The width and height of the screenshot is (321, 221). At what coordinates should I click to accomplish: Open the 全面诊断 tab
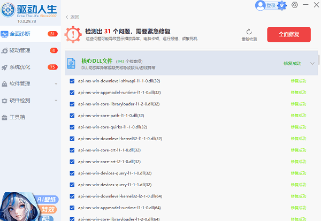30,34
